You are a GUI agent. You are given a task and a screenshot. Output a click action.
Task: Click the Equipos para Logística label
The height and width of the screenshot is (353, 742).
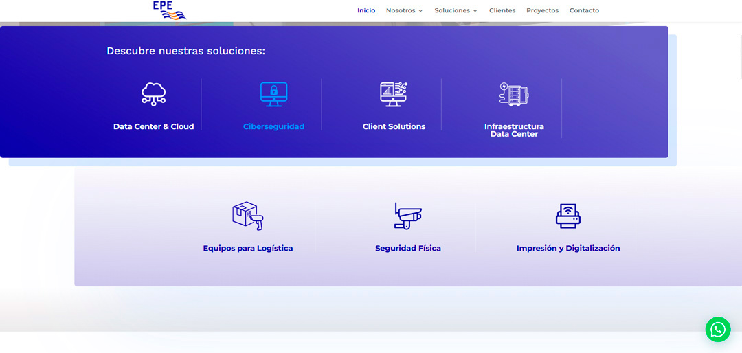click(x=247, y=248)
